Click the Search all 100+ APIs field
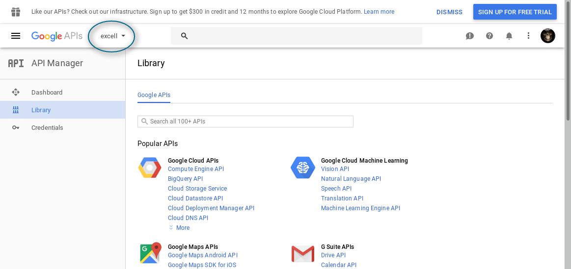571x269 pixels. tap(245, 122)
